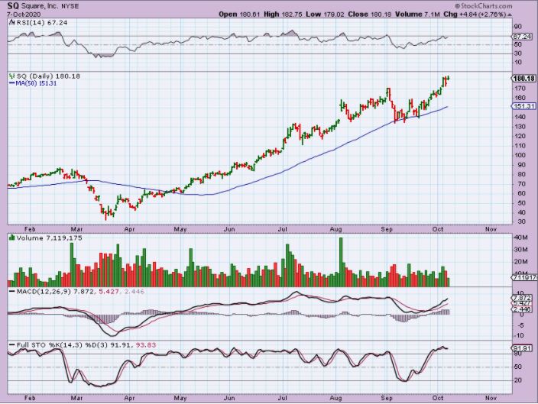This screenshot has height=404, width=538.
Task: Click the candlestick icon beside SQ (Daily) legend
Action: point(12,76)
